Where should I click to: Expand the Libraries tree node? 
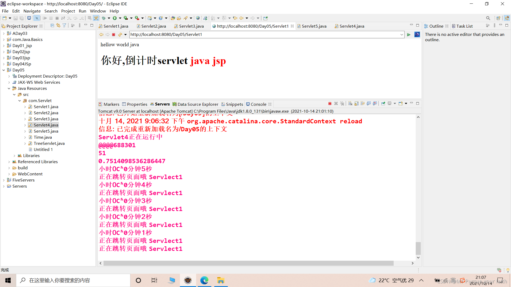pyautogui.click(x=14, y=156)
